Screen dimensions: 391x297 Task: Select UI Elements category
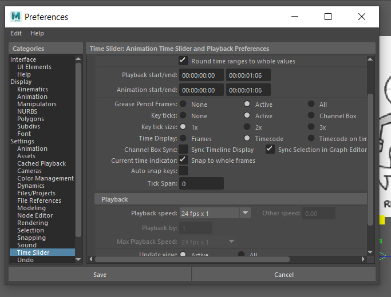click(x=34, y=67)
